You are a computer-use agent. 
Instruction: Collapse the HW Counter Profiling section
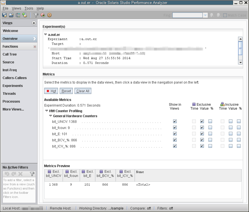[46, 111]
